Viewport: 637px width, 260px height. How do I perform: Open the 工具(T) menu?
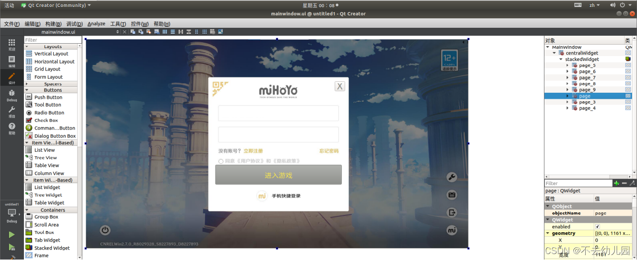[x=118, y=23]
